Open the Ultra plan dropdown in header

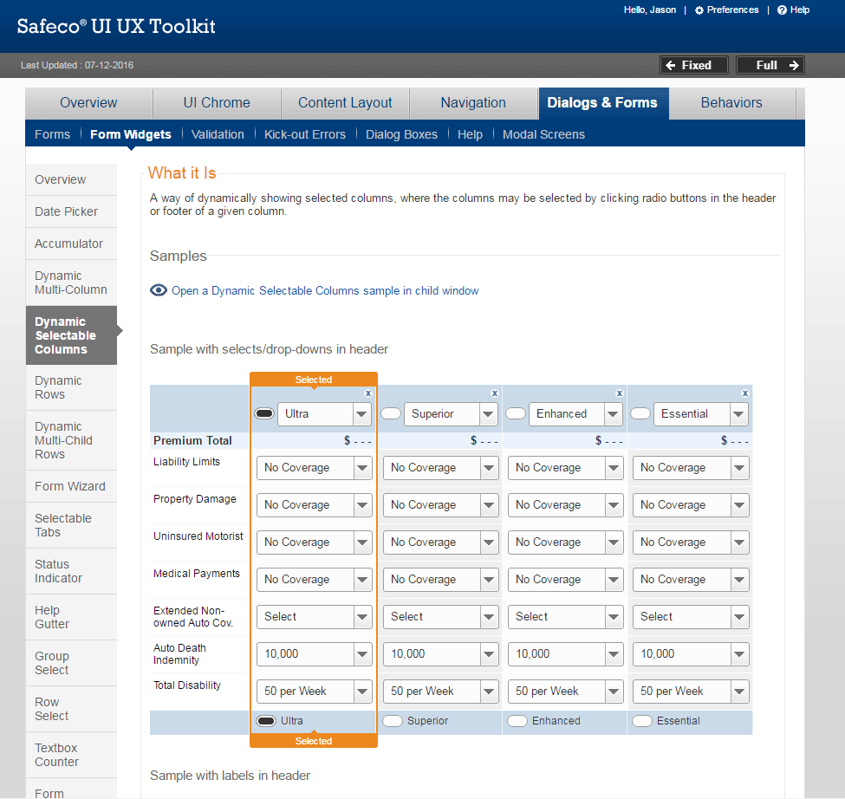point(325,414)
